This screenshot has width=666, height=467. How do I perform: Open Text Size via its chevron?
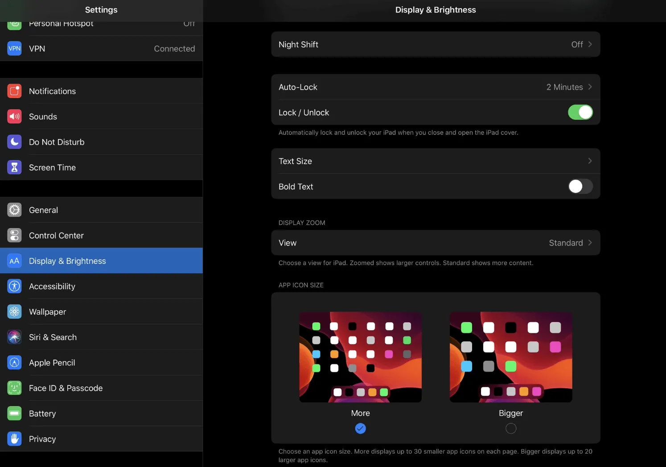(x=590, y=161)
